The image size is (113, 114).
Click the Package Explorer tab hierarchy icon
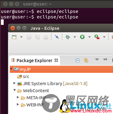13,60
